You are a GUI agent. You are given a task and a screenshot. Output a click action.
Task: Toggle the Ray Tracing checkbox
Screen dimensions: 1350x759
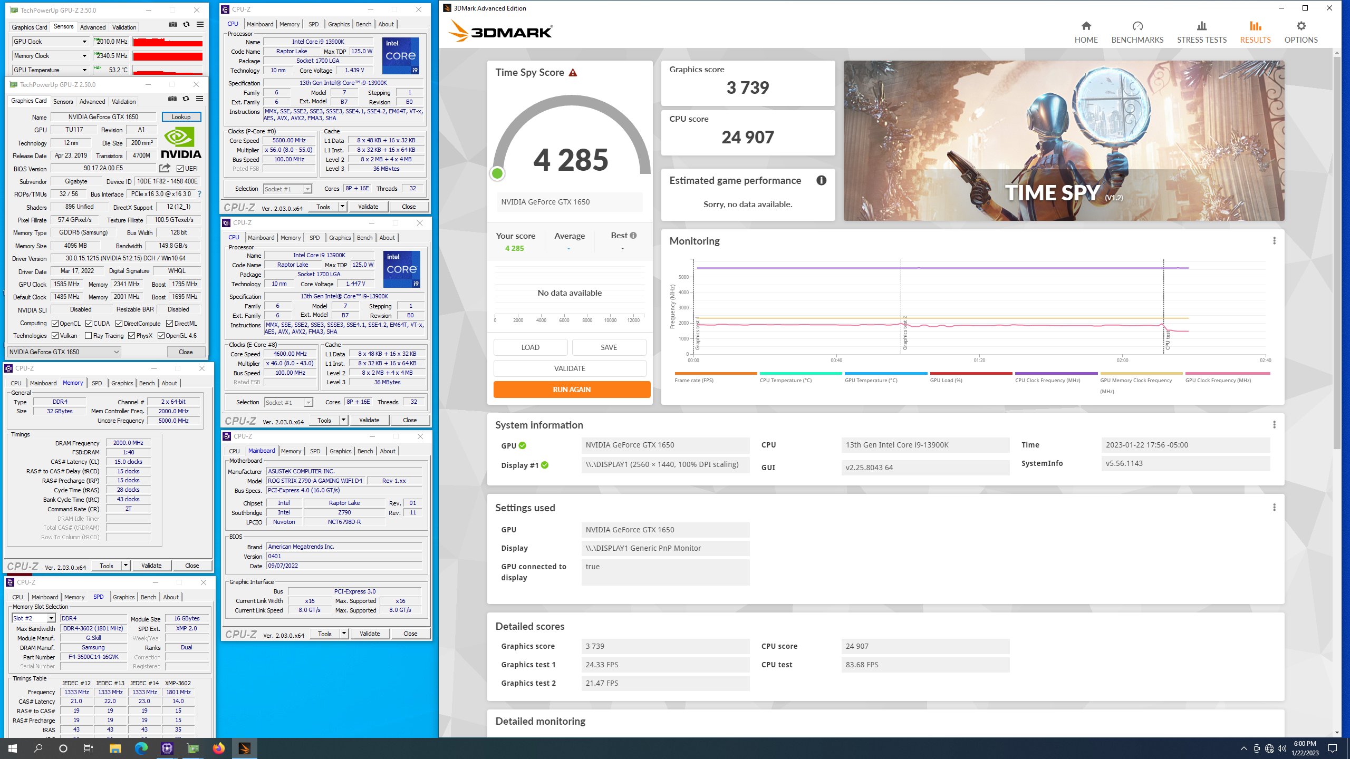tap(88, 336)
